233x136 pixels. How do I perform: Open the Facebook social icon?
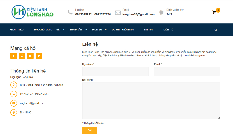coord(14,56)
